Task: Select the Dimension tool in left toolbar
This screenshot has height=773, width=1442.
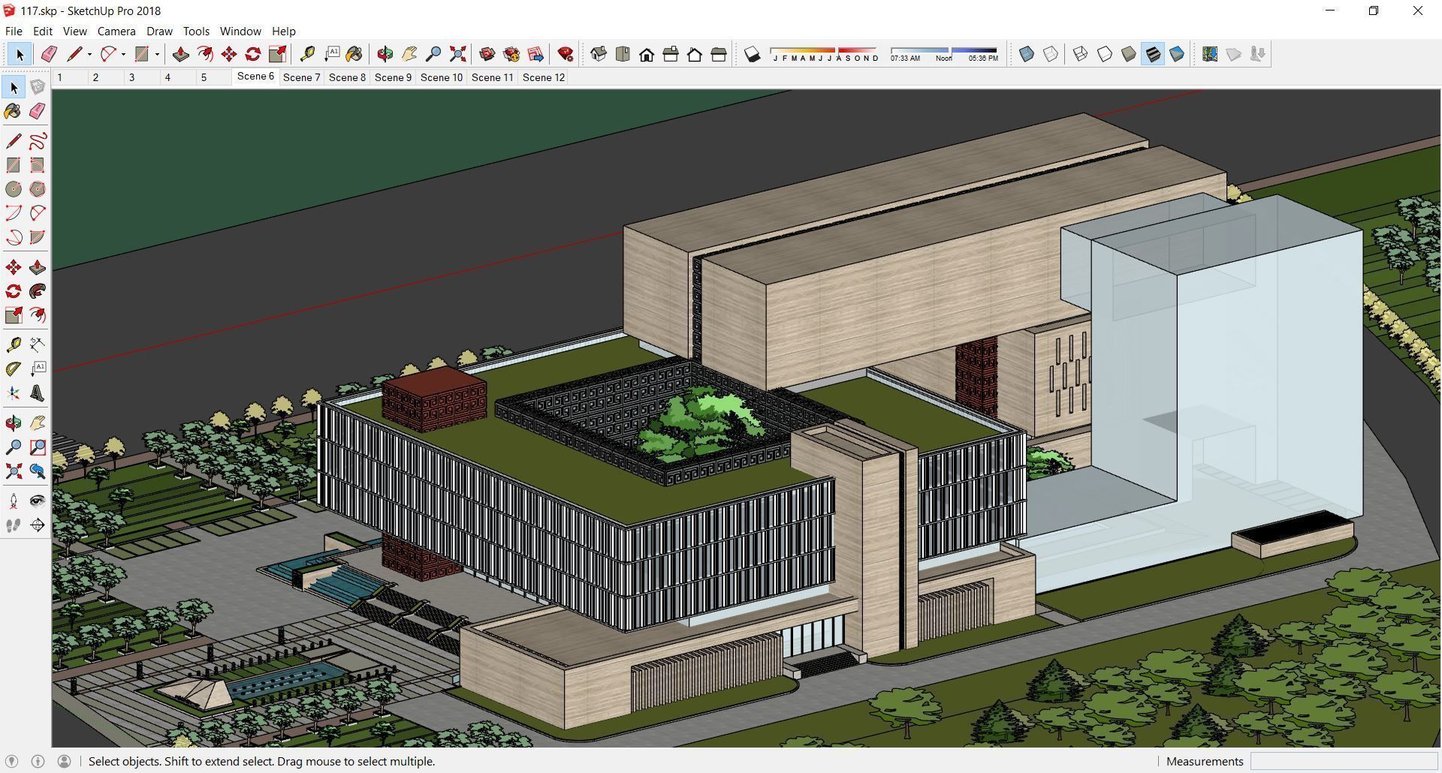Action: pos(38,344)
